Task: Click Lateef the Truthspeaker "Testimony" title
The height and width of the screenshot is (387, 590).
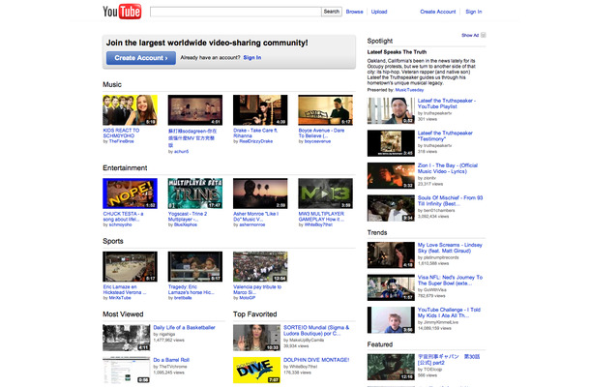Action: point(445,135)
